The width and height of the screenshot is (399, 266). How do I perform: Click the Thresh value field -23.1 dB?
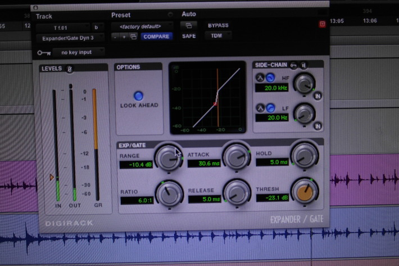click(273, 198)
